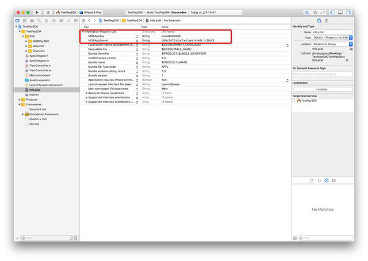Show code snippet library
The image size is (368, 261).
319,181
